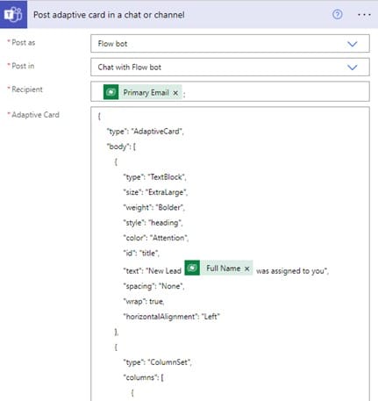Click the "horizontalAlignment": "Left" line
The image size is (378, 401).
click(x=171, y=317)
